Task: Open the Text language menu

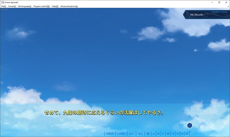Action: tap(25, 6)
